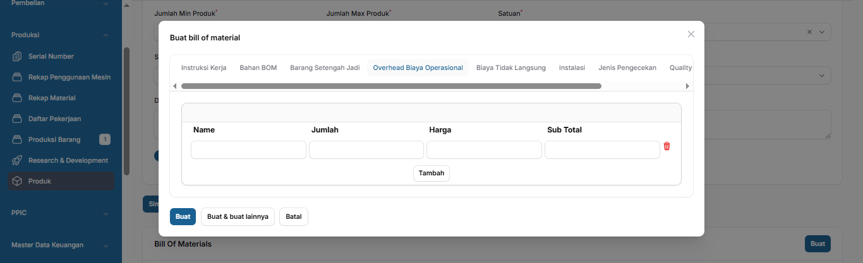This screenshot has height=263, width=863.
Task: Switch to the Bahan BOM tab
Action: click(x=258, y=67)
